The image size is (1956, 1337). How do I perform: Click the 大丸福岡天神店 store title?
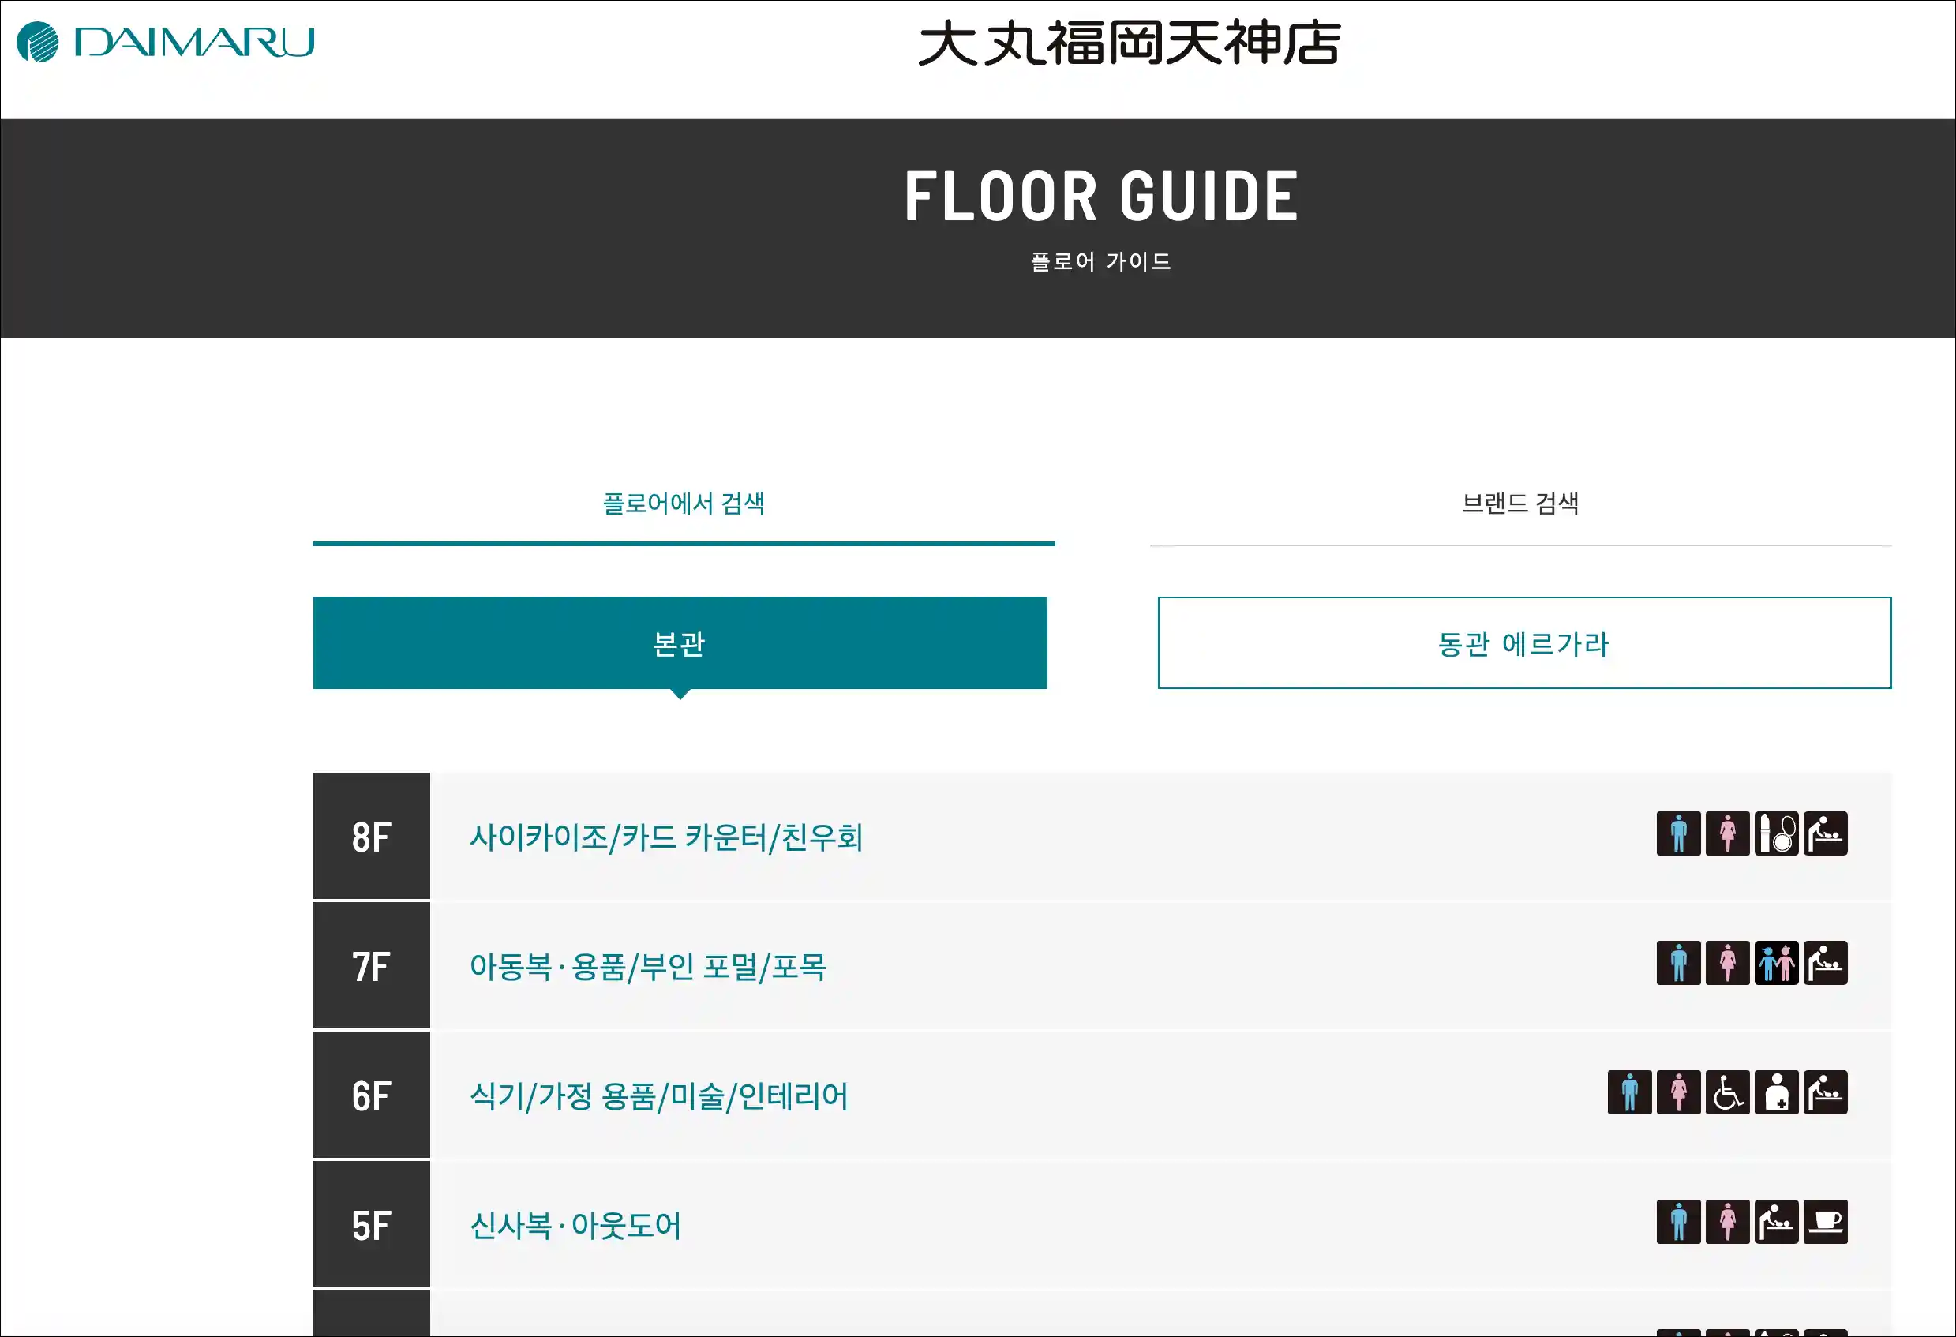[x=1129, y=43]
